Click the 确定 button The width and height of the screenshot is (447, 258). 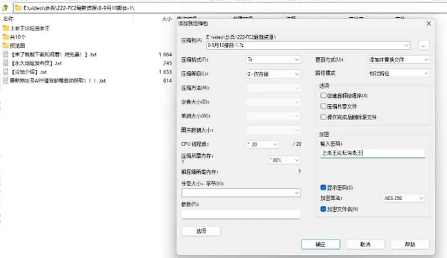pyautogui.click(x=320, y=244)
